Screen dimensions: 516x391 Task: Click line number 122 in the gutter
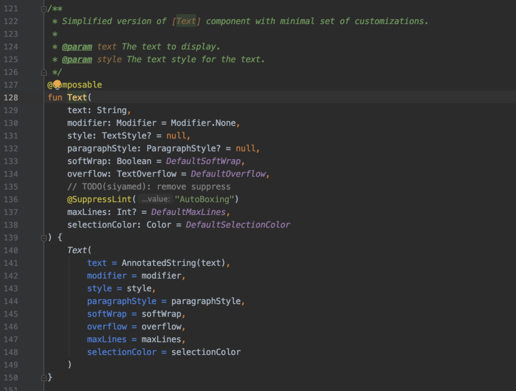[11, 21]
